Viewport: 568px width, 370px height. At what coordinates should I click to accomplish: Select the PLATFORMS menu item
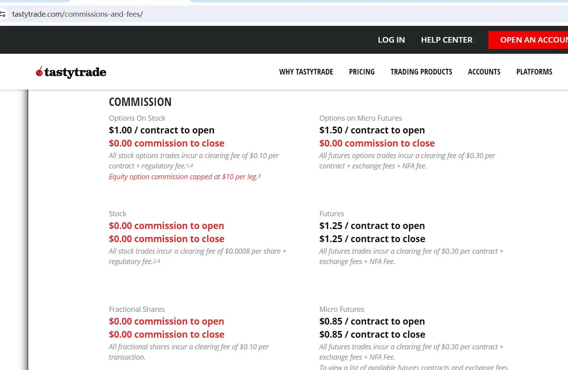coord(534,72)
